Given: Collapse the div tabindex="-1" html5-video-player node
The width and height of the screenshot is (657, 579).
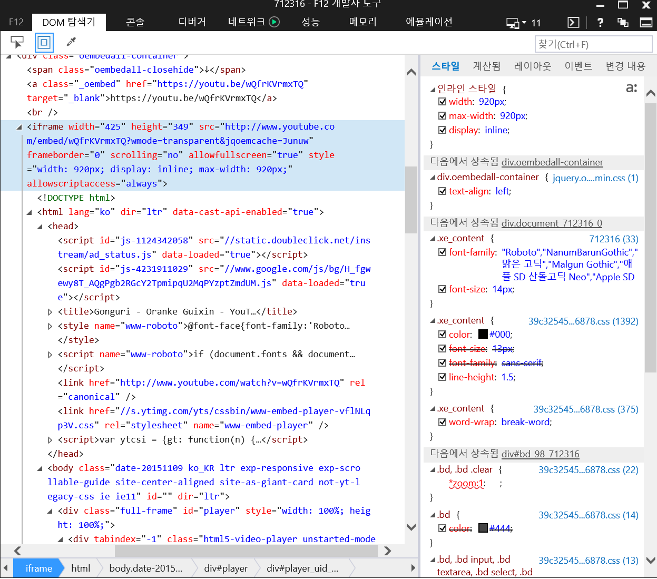Looking at the screenshot, I should pyautogui.click(x=61, y=539).
